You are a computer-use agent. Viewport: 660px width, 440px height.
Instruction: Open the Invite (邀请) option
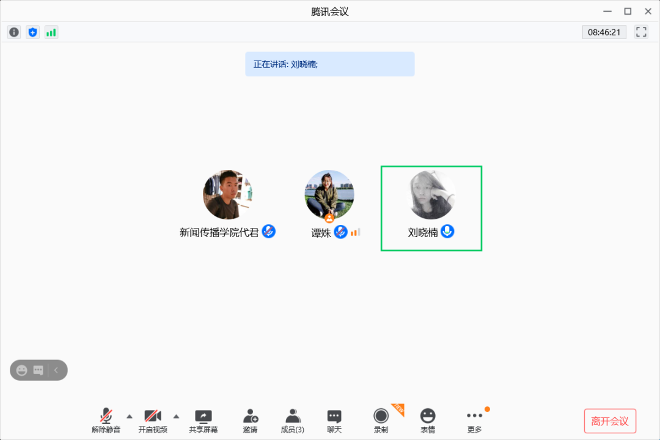coord(250,420)
